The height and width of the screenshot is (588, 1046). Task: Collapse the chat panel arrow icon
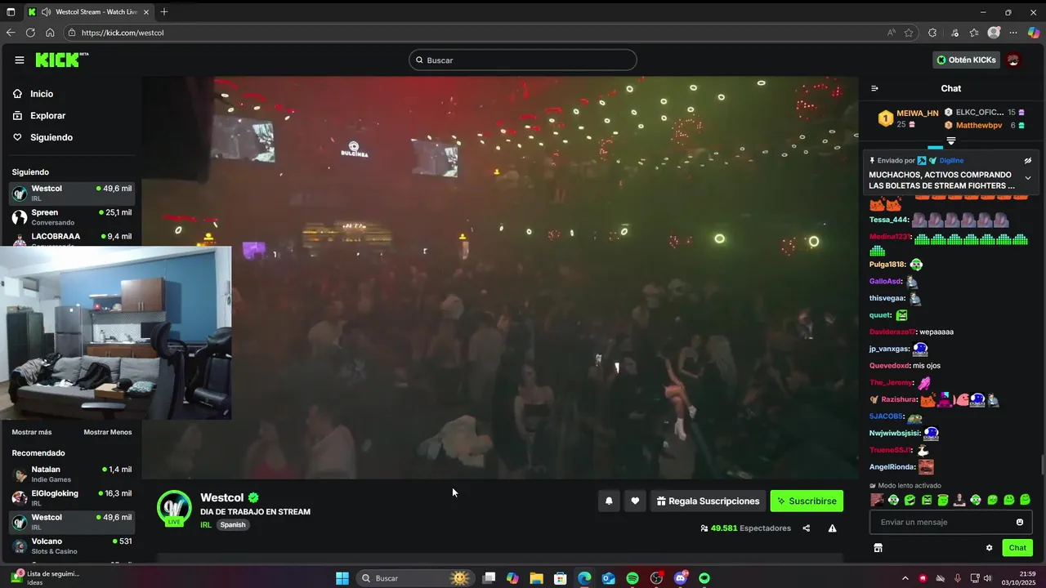[874, 88]
